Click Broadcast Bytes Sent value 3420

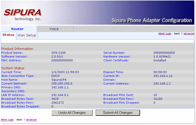[x=55, y=99]
